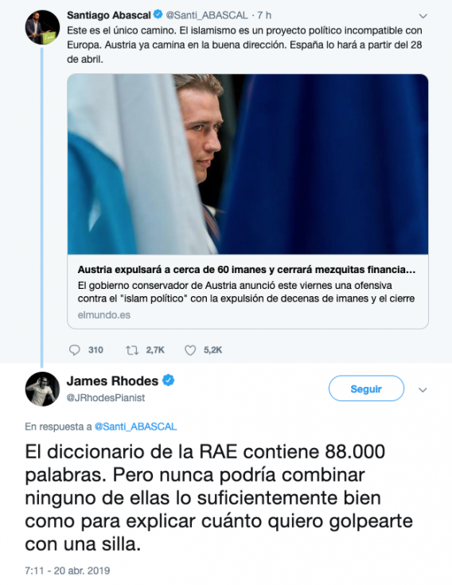
Task: Click the 7 h tweet timestamp
Action: (264, 15)
